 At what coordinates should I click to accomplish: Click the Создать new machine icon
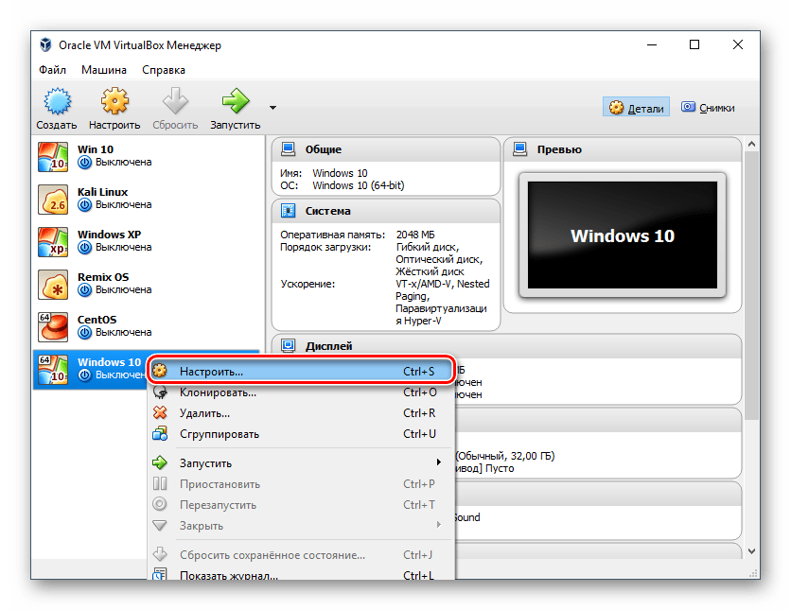coord(57,101)
